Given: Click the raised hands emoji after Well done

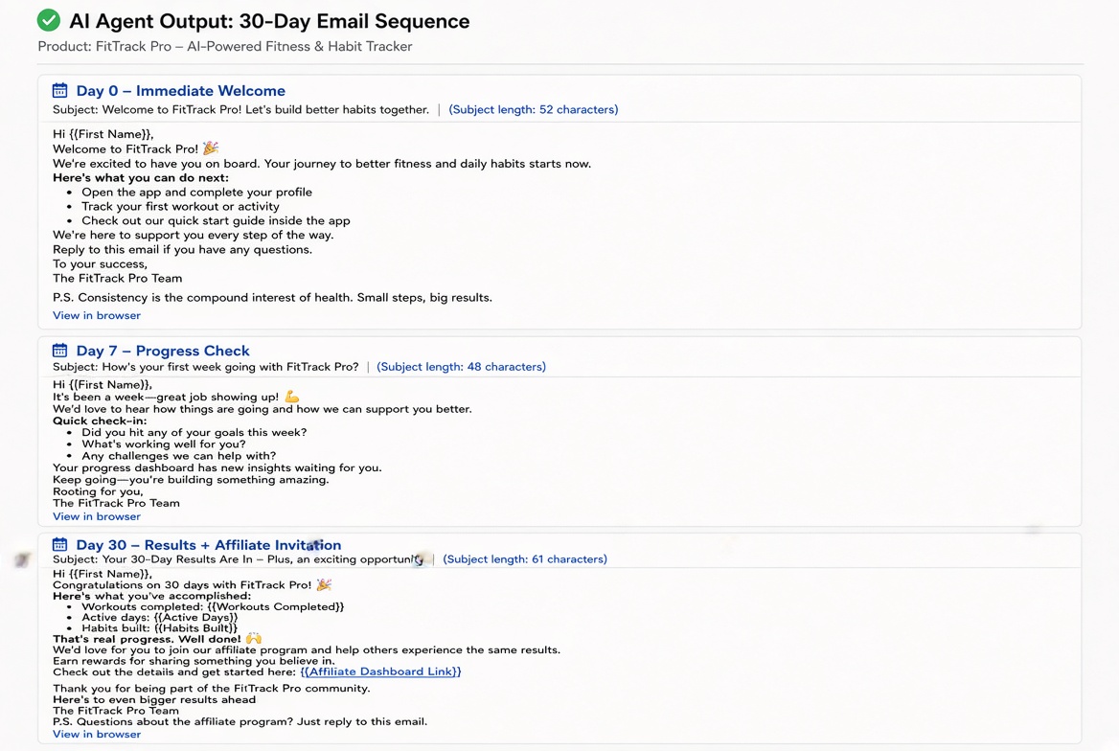Looking at the screenshot, I should pyautogui.click(x=253, y=639).
